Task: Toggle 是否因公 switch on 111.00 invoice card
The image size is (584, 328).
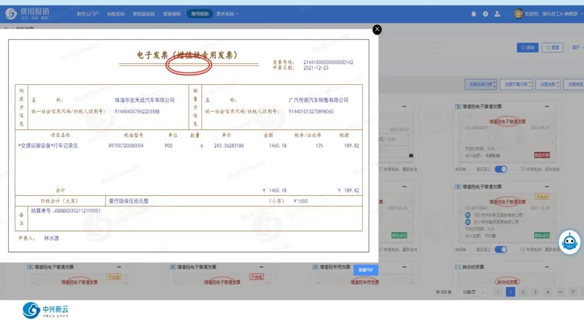Action: tap(501, 249)
